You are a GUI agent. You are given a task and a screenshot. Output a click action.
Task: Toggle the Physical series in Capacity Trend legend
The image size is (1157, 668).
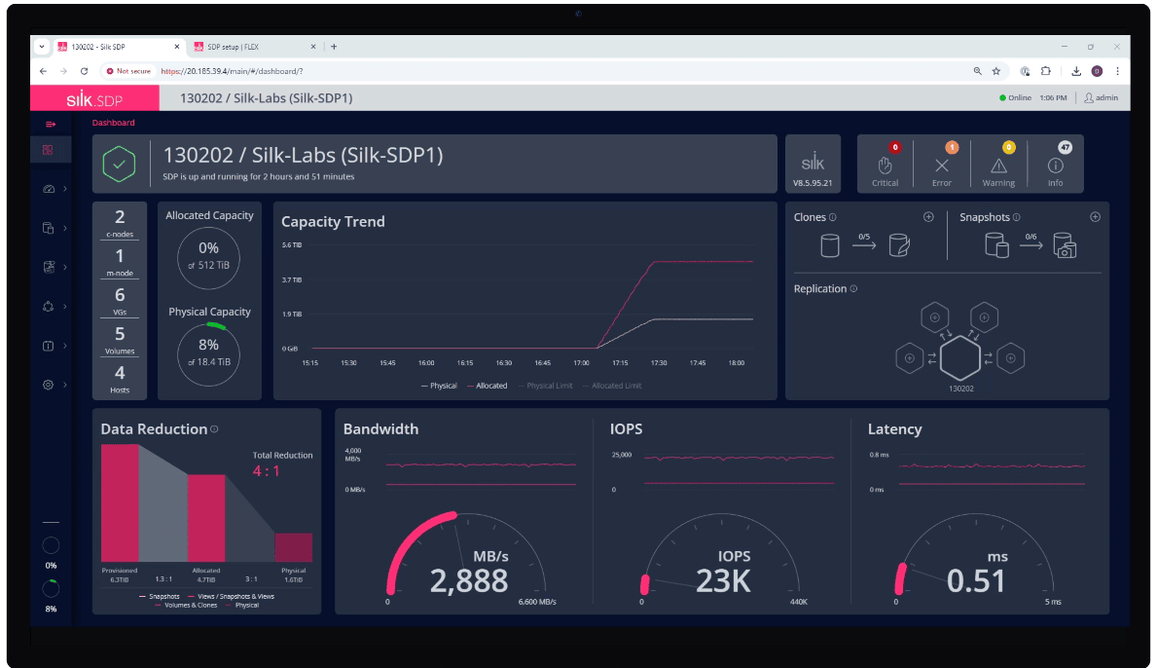(x=439, y=386)
